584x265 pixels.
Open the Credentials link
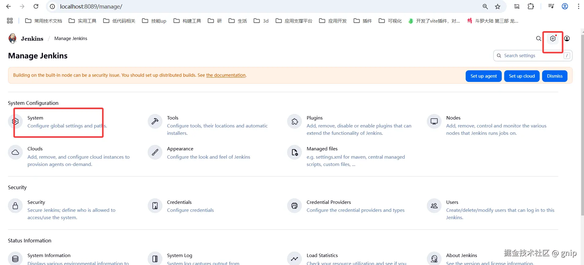point(179,202)
